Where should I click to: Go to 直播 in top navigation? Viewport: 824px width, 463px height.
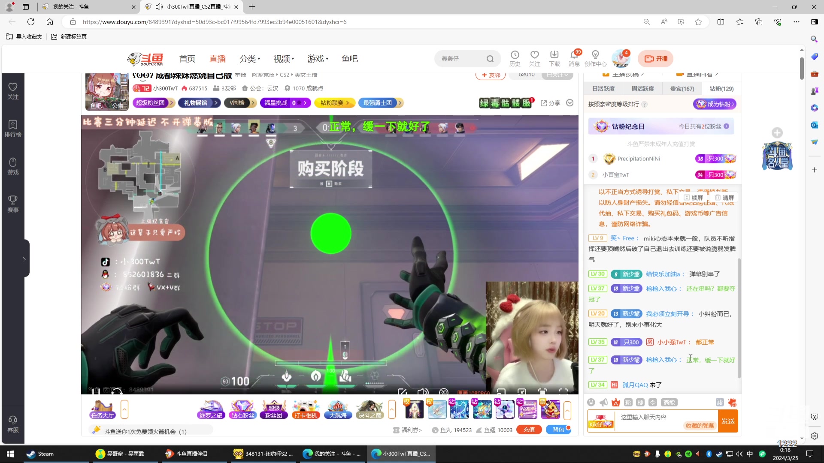[x=218, y=59]
